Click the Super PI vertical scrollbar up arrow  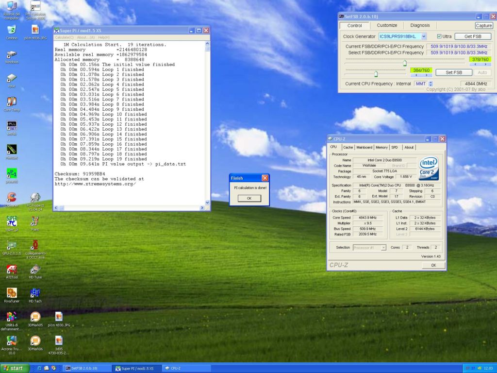(208, 43)
